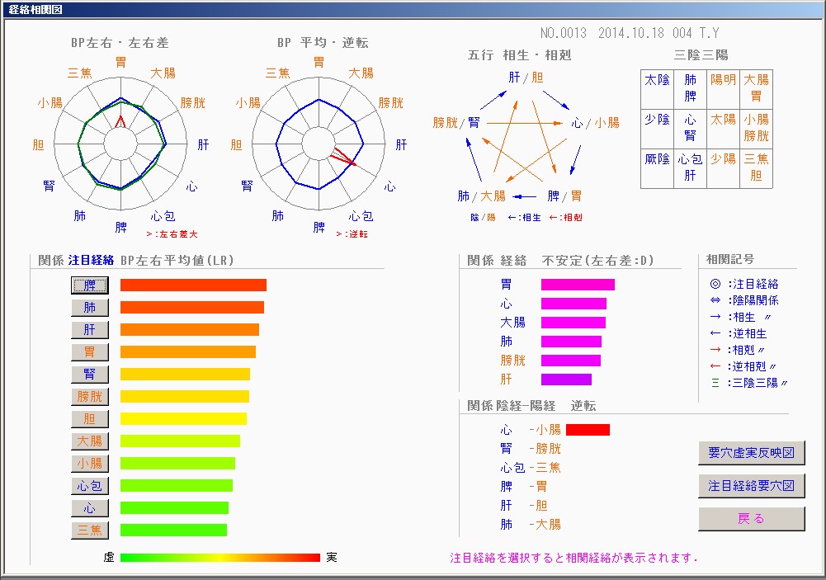This screenshot has height=580, width=826.
Task: Choose the 大腸 meridian button
Action: (x=89, y=441)
